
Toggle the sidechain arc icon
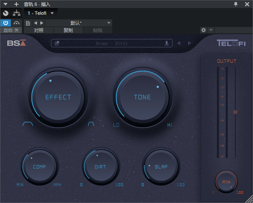tap(17, 23)
